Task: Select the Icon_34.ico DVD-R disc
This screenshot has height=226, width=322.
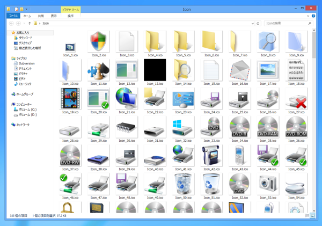Action: tap(240, 127)
